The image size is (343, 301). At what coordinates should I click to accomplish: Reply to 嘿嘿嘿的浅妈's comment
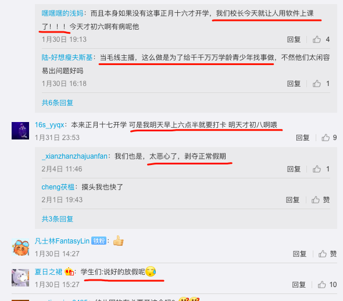(294, 40)
